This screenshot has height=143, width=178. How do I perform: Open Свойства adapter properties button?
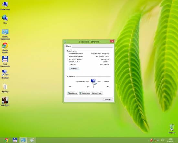click(x=72, y=93)
